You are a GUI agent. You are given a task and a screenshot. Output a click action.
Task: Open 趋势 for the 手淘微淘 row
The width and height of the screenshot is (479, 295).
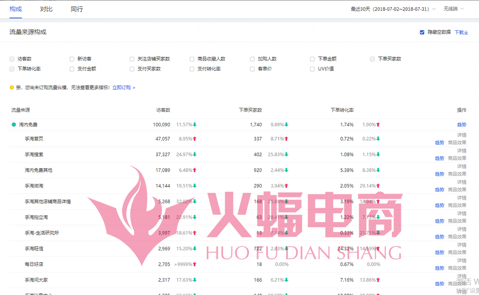pos(440,190)
